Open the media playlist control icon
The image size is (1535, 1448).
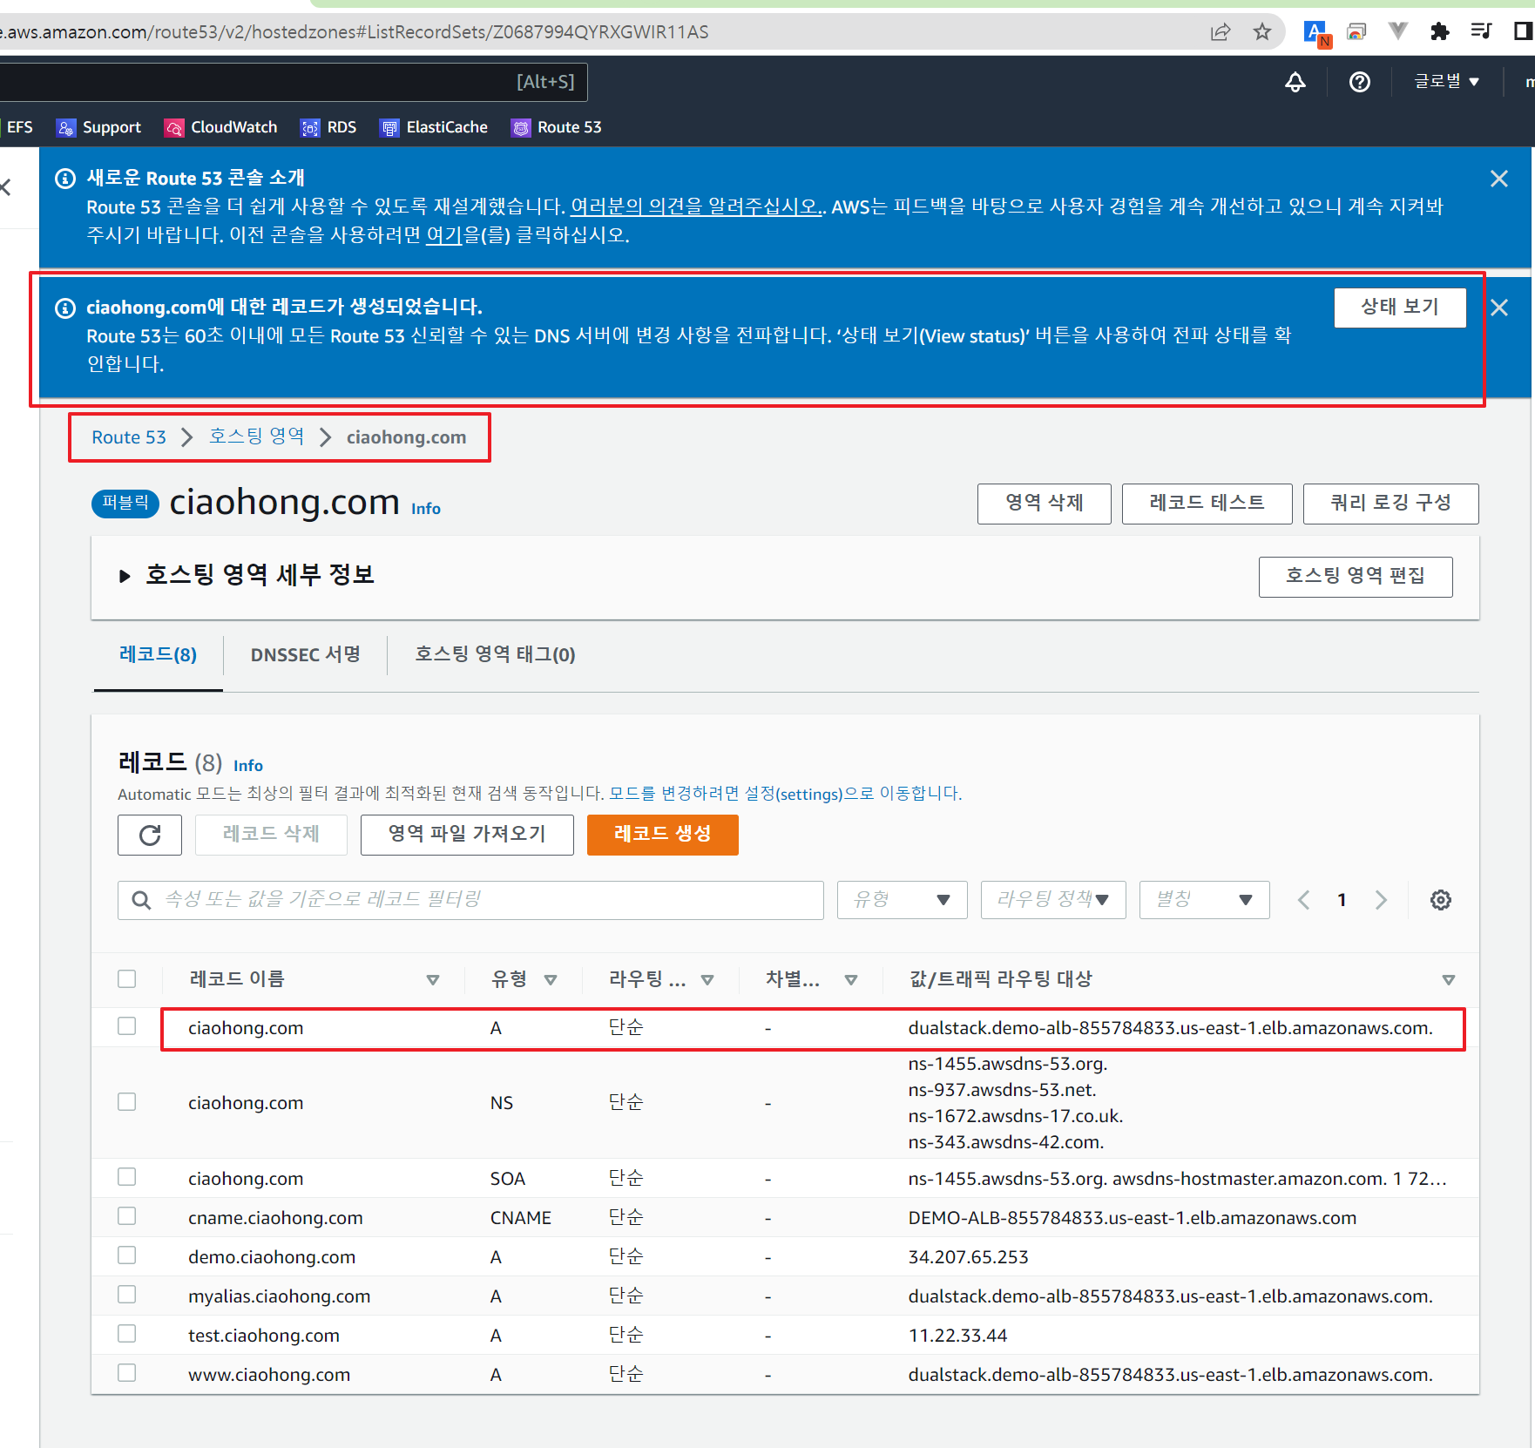coord(1481,32)
